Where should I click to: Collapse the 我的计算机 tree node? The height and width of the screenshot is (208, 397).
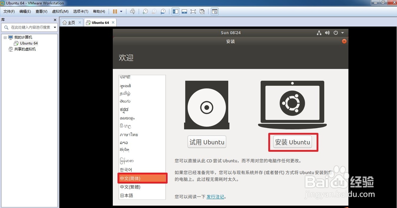(5, 37)
